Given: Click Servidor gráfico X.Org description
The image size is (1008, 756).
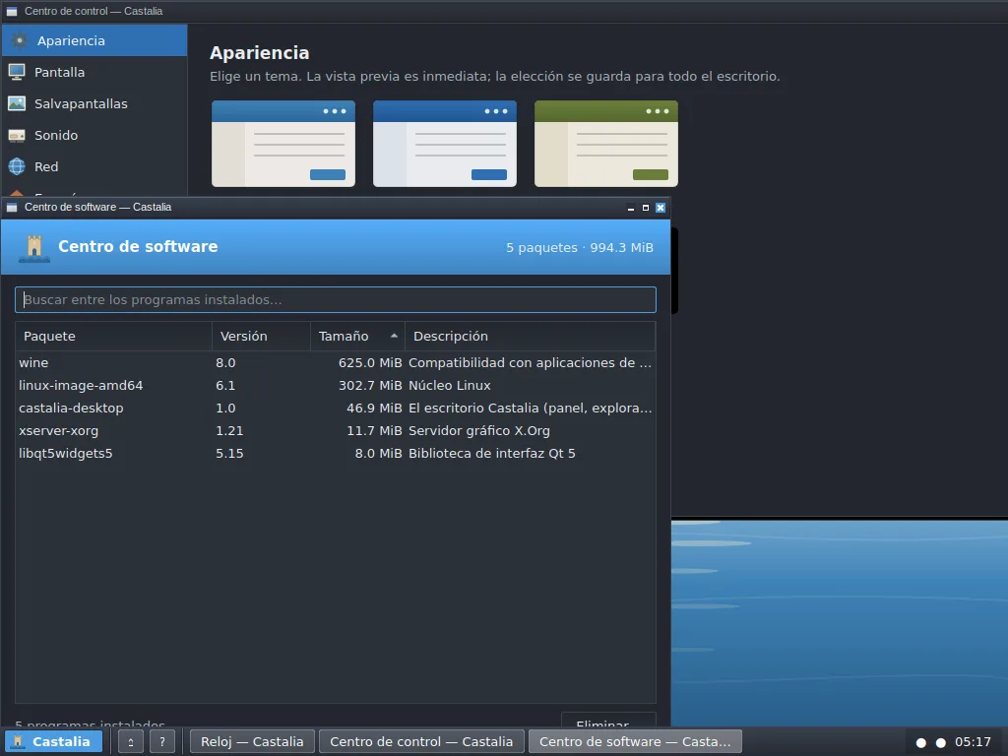Looking at the screenshot, I should point(479,431).
